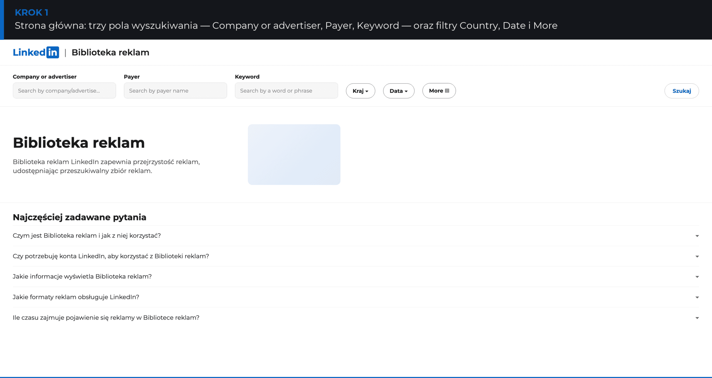The image size is (712, 378).
Task: Expand 'Jakie formaty reklam obsługuje LinkedIn' question
Action: pos(356,297)
